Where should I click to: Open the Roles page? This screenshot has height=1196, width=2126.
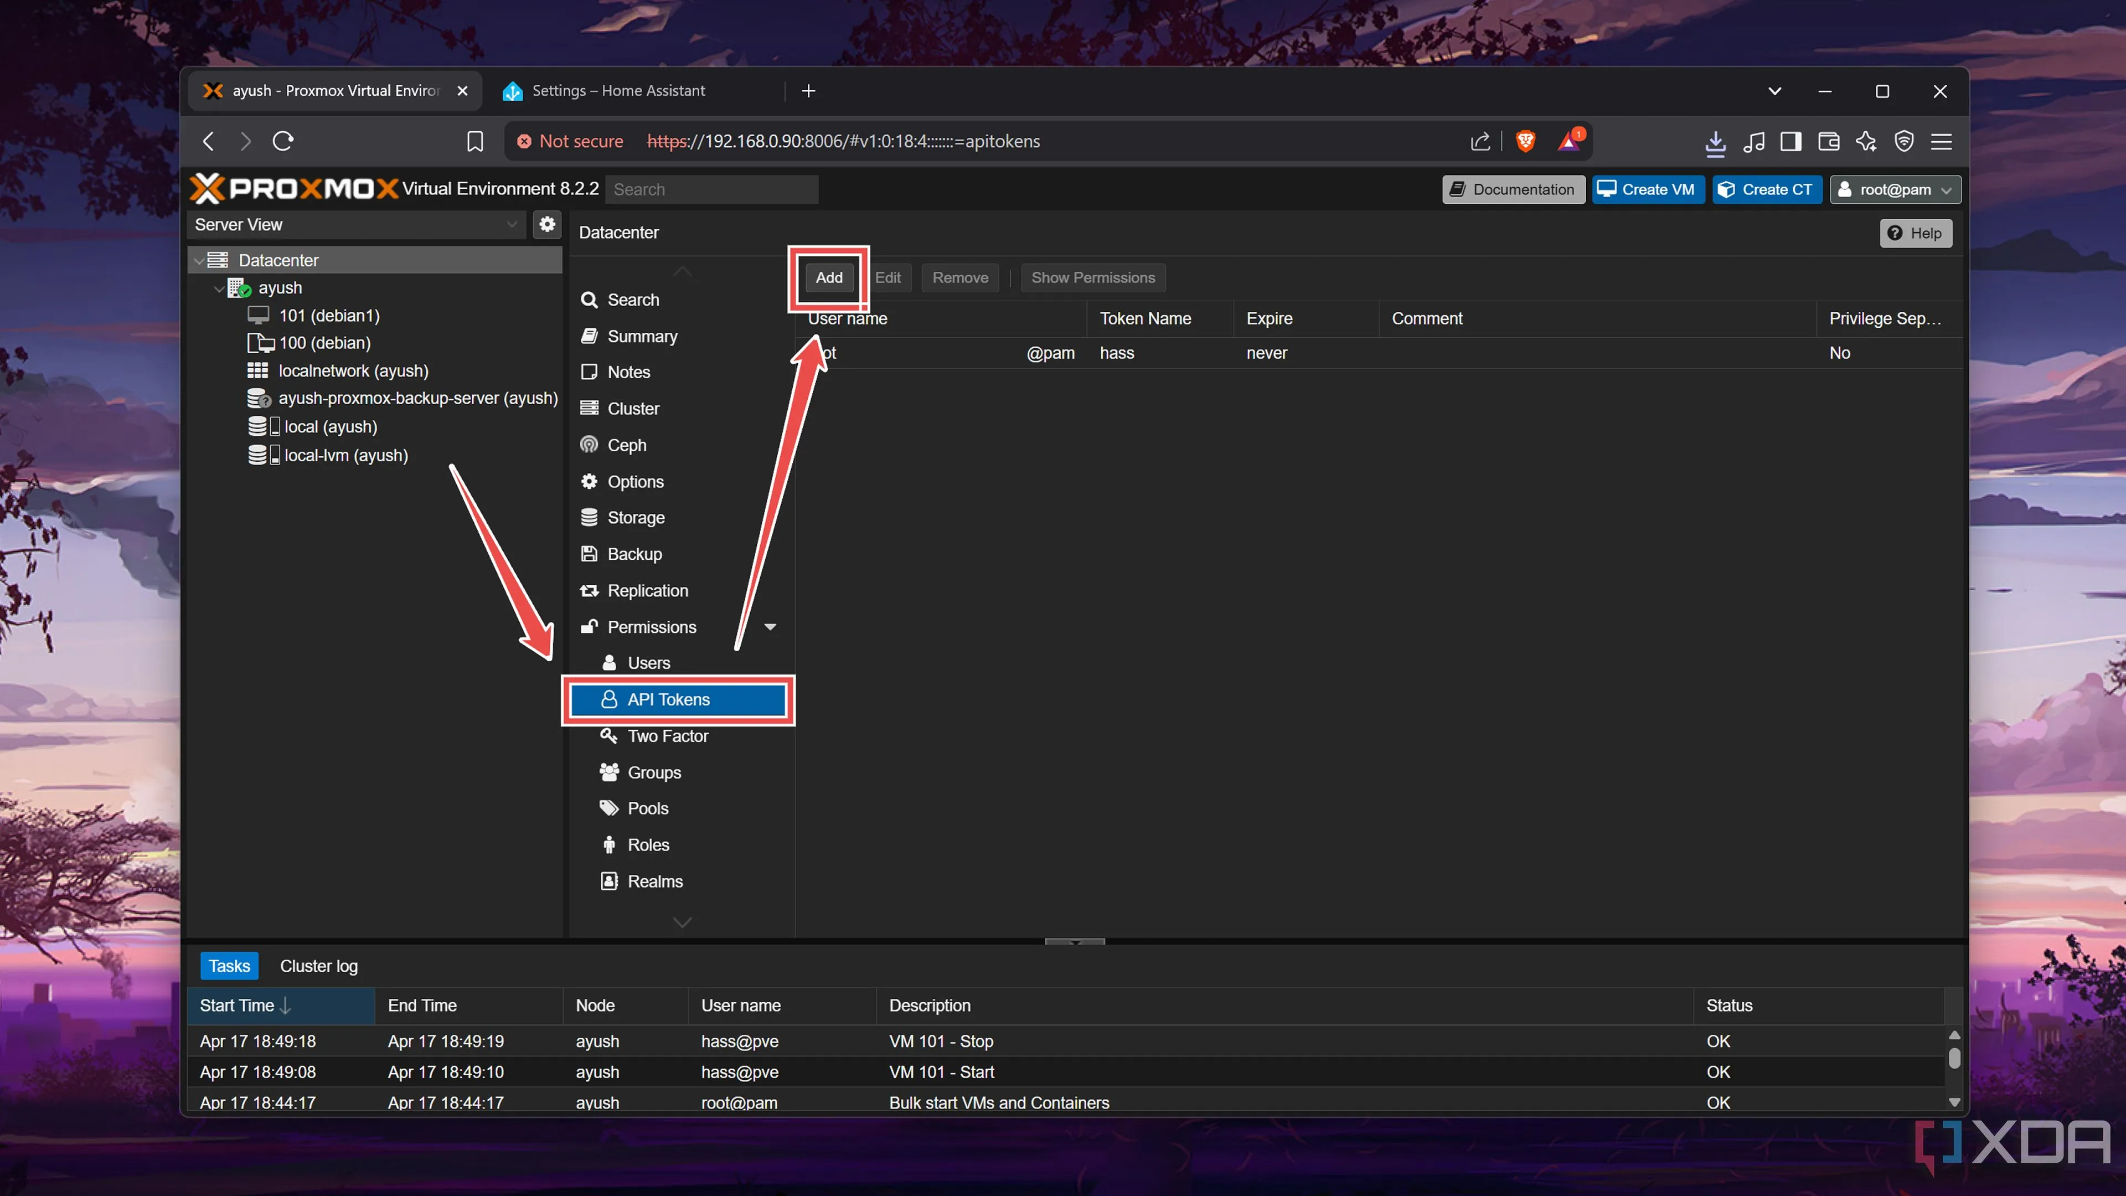681,844
